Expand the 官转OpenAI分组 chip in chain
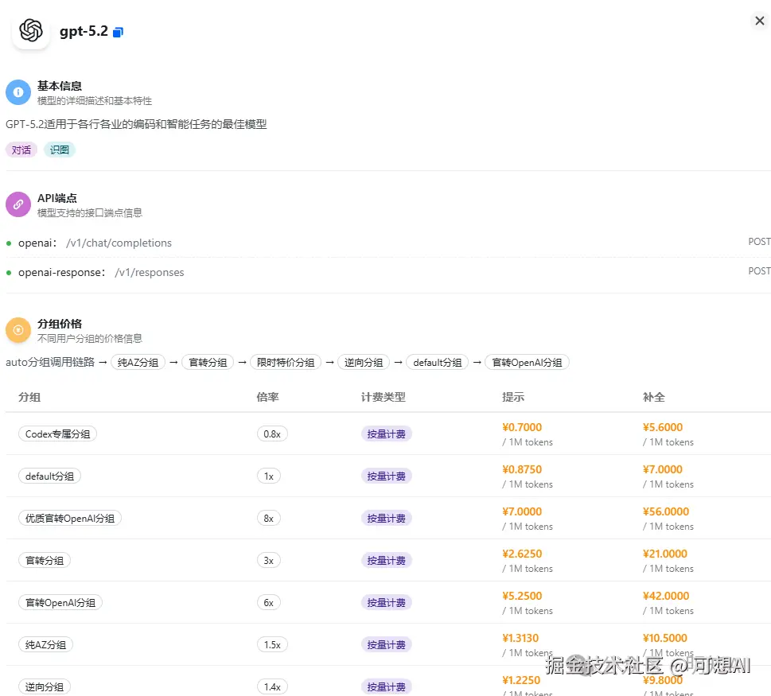The width and height of the screenshot is (771, 696). (x=527, y=362)
